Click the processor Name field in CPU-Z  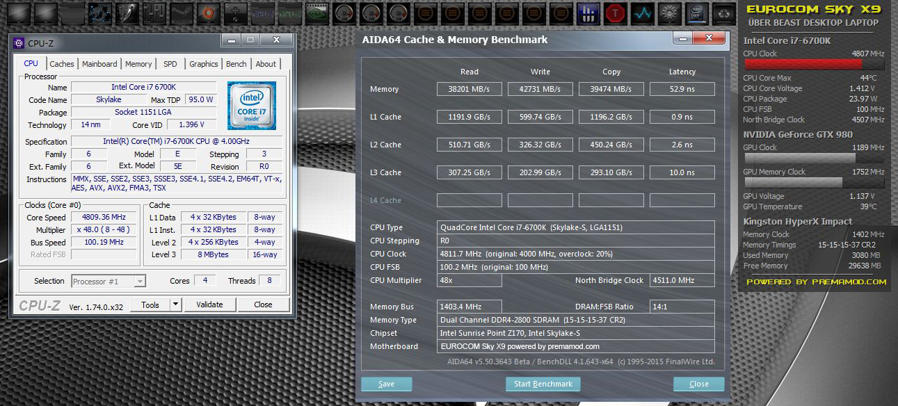click(x=143, y=87)
